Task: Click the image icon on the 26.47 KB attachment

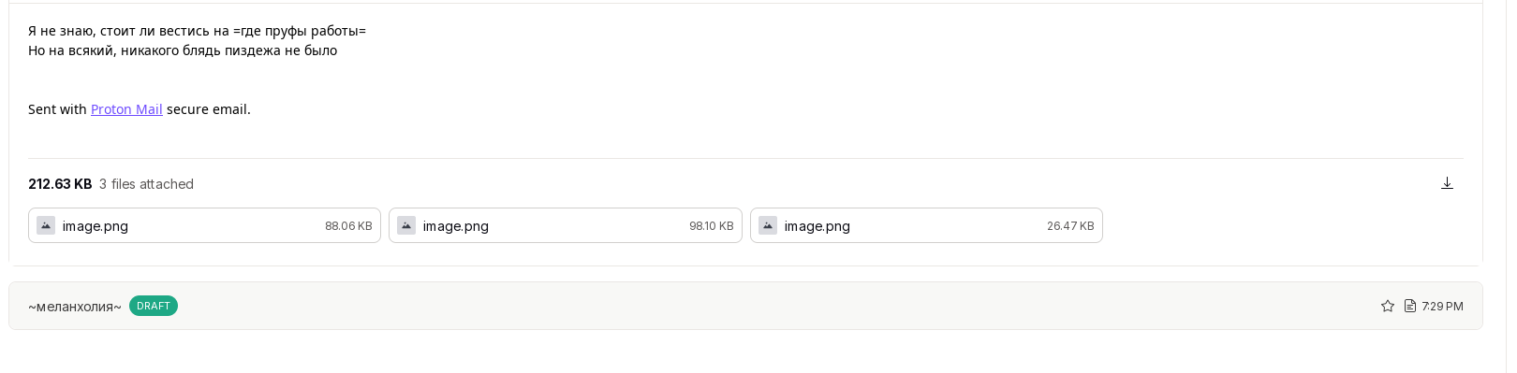Action: tap(768, 225)
